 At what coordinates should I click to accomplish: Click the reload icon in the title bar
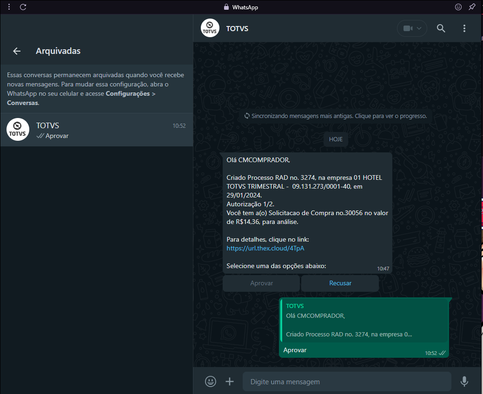point(23,7)
